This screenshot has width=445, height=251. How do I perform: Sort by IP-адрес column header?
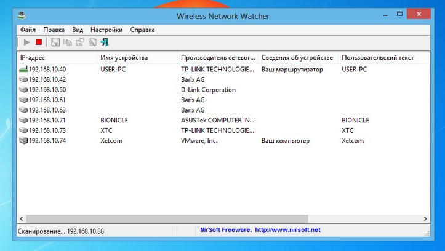[57, 58]
